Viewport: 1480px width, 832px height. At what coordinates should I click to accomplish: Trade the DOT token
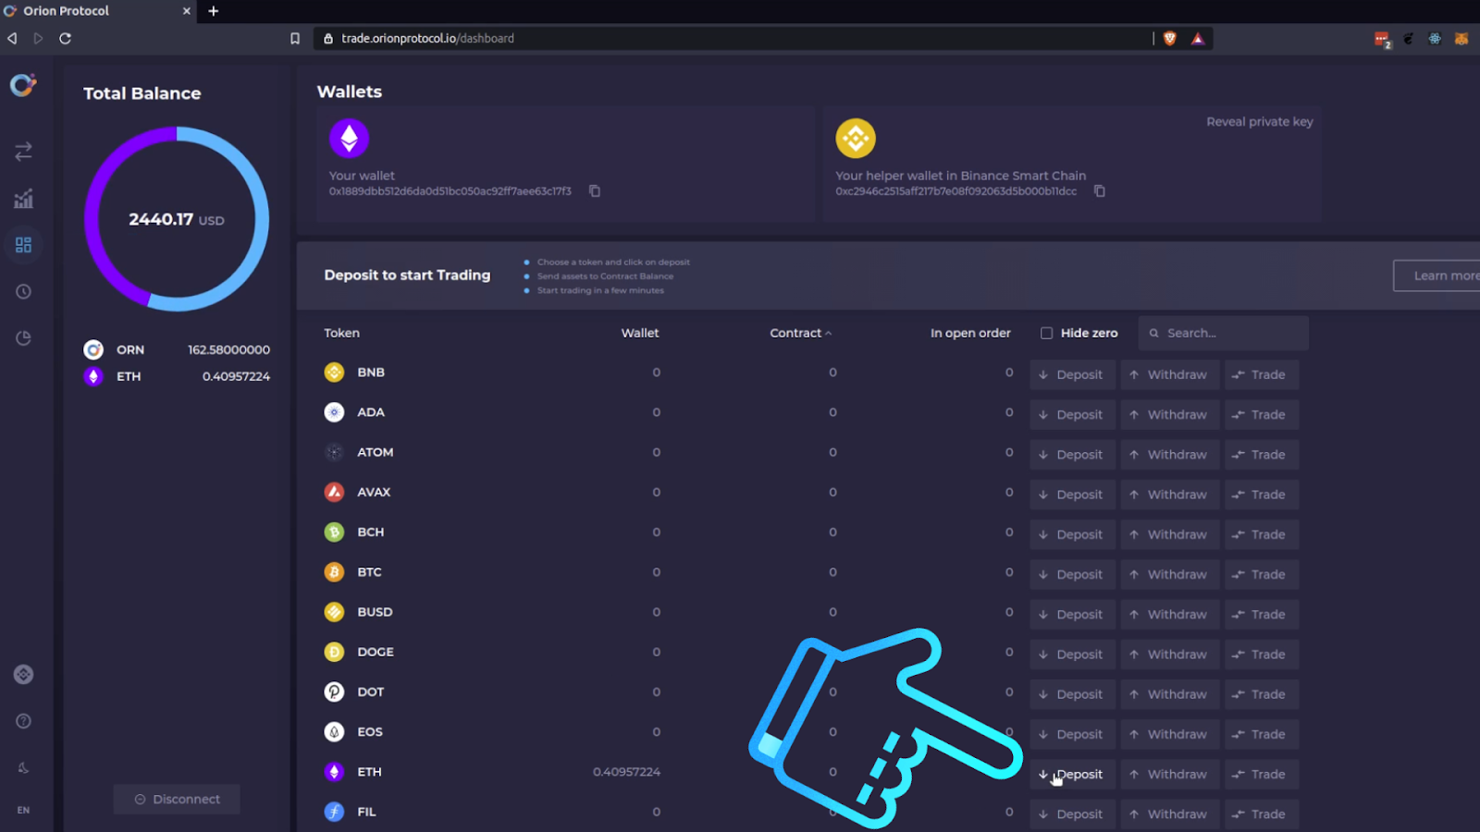[x=1262, y=694]
